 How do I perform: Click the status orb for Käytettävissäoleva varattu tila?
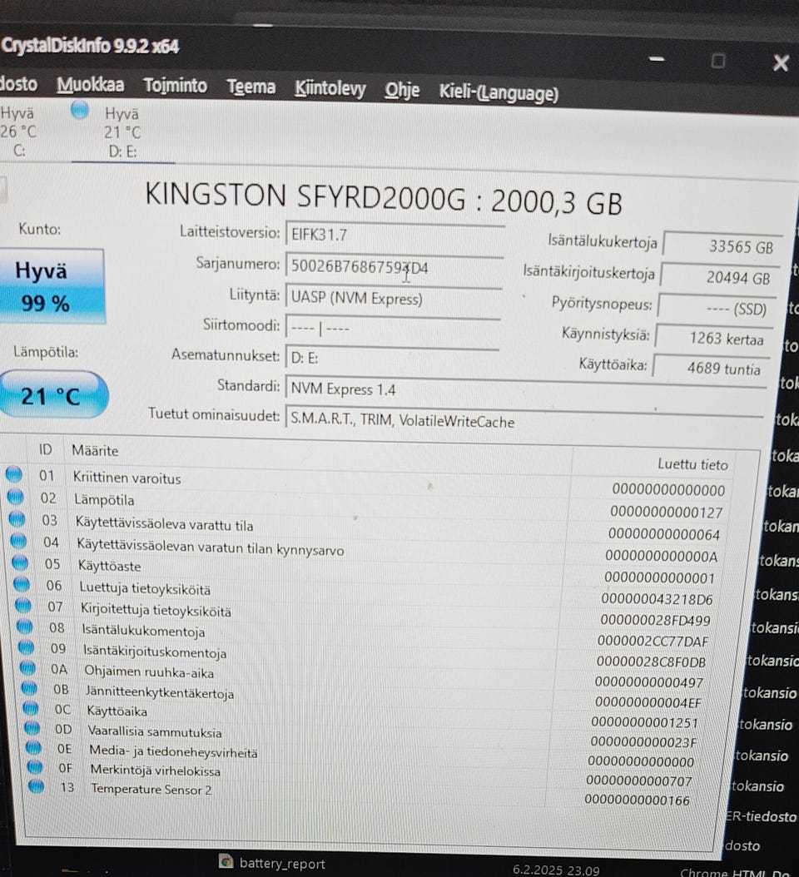(x=17, y=519)
